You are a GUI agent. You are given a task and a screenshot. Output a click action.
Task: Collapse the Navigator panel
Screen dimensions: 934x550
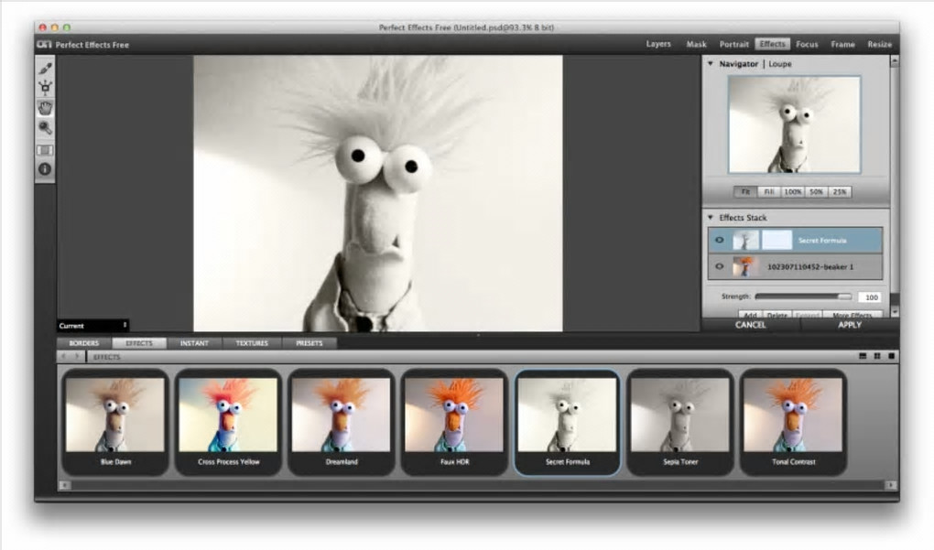click(710, 63)
